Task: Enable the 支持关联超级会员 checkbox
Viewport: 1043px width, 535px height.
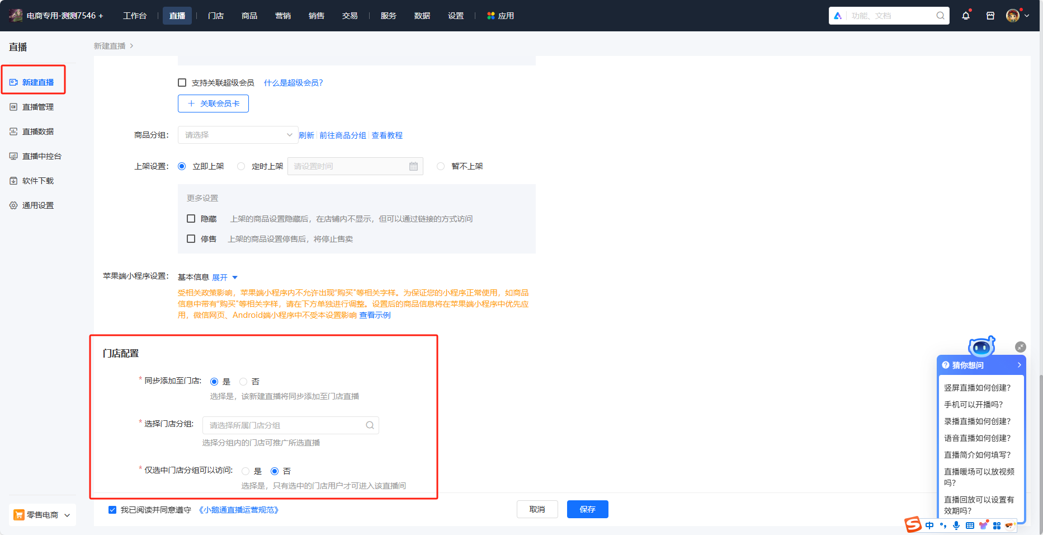Action: [182, 83]
